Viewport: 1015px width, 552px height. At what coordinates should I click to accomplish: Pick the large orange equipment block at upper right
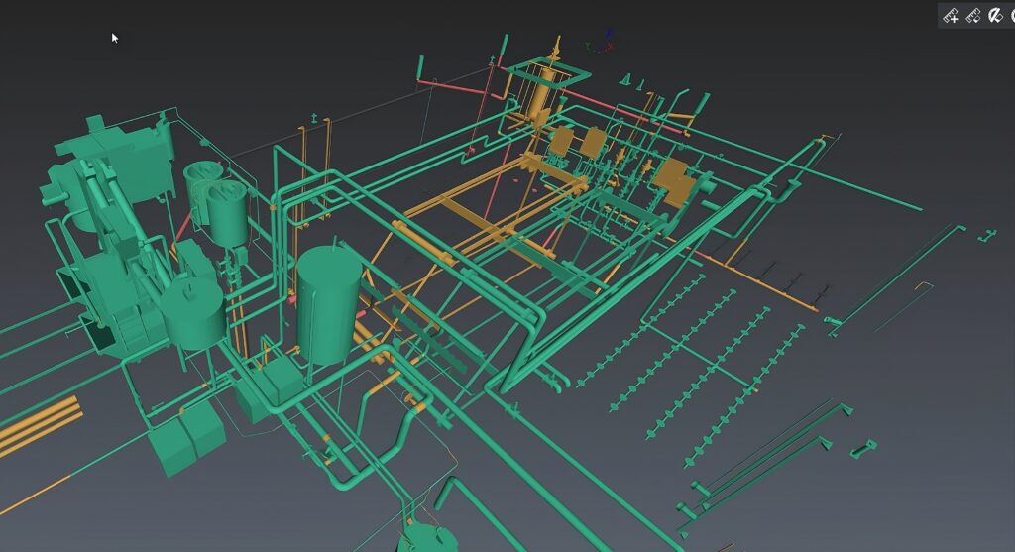[676, 180]
